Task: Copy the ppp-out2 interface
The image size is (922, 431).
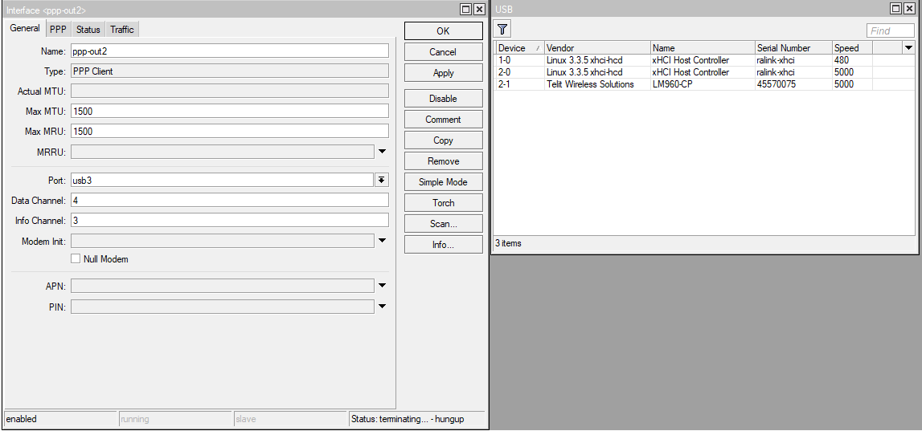Action: (x=444, y=140)
